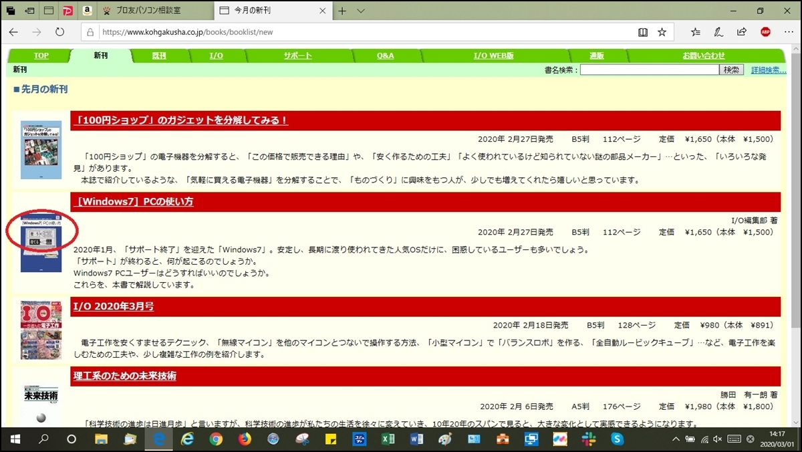Image resolution: width=802 pixels, height=452 pixels.
Task: Open the Amazon pinned tab
Action: point(88,11)
